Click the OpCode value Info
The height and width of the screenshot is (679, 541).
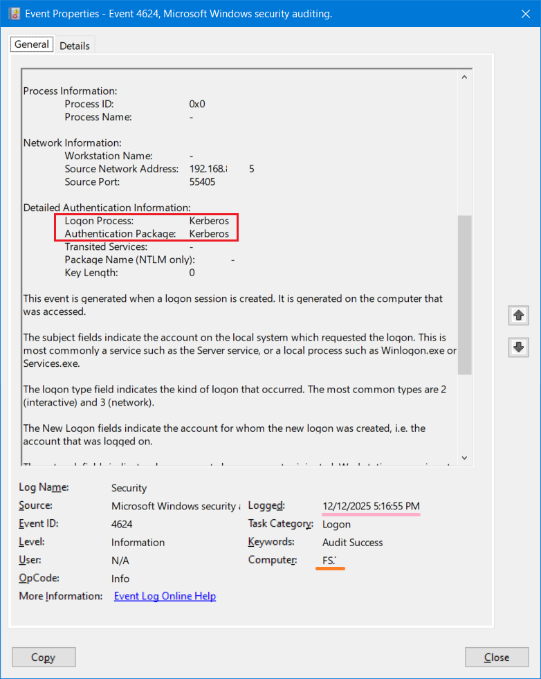coord(120,579)
